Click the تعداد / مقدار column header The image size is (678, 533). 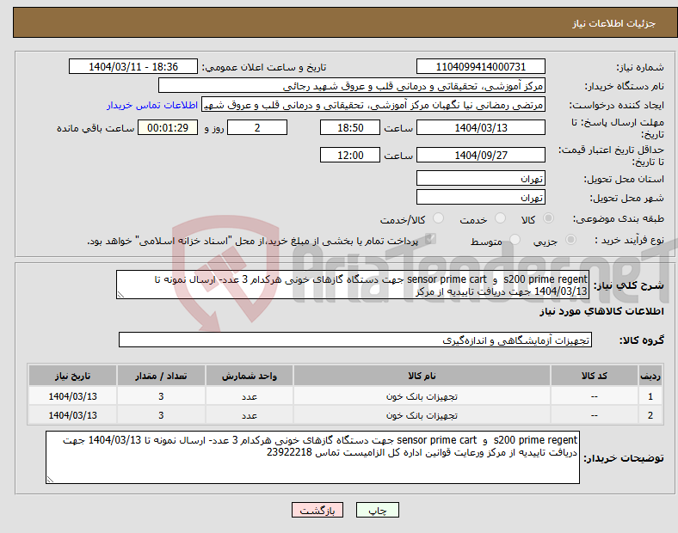click(161, 376)
